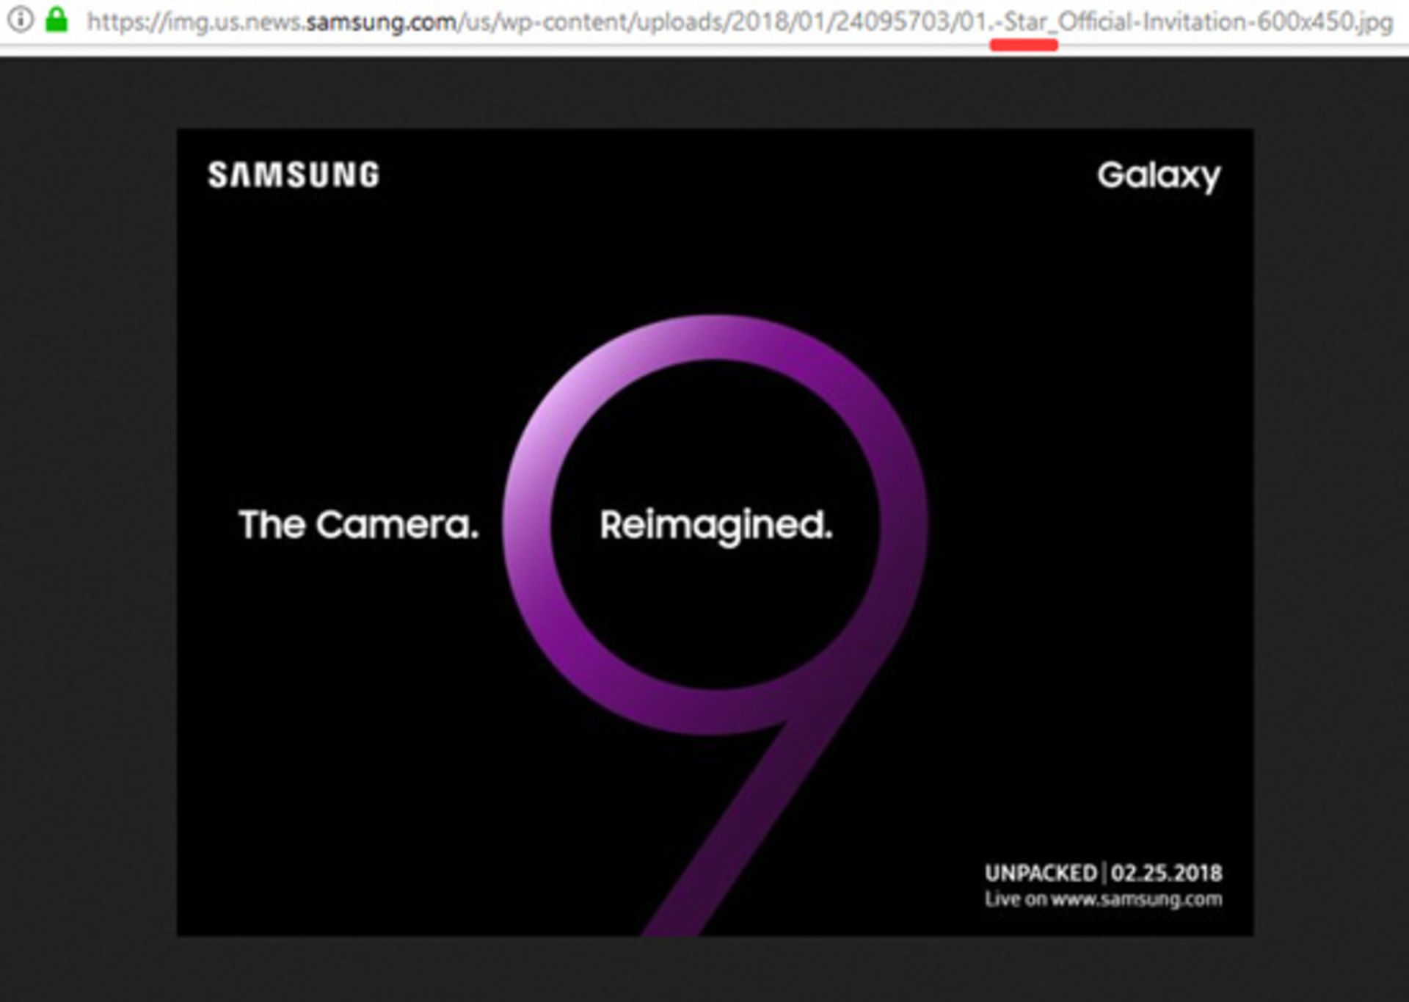This screenshot has width=1409, height=1002.
Task: Click the samsung.com domain in the URL
Action: pyautogui.click(x=380, y=23)
